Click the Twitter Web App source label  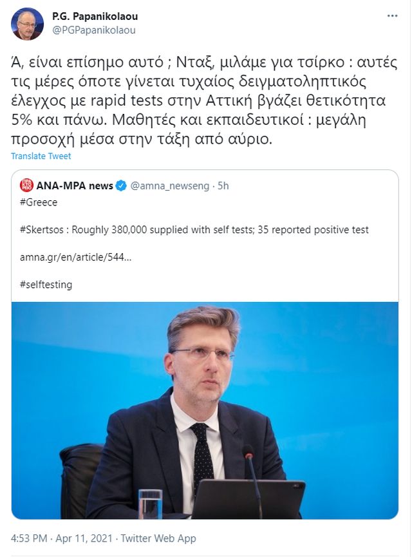point(158,538)
